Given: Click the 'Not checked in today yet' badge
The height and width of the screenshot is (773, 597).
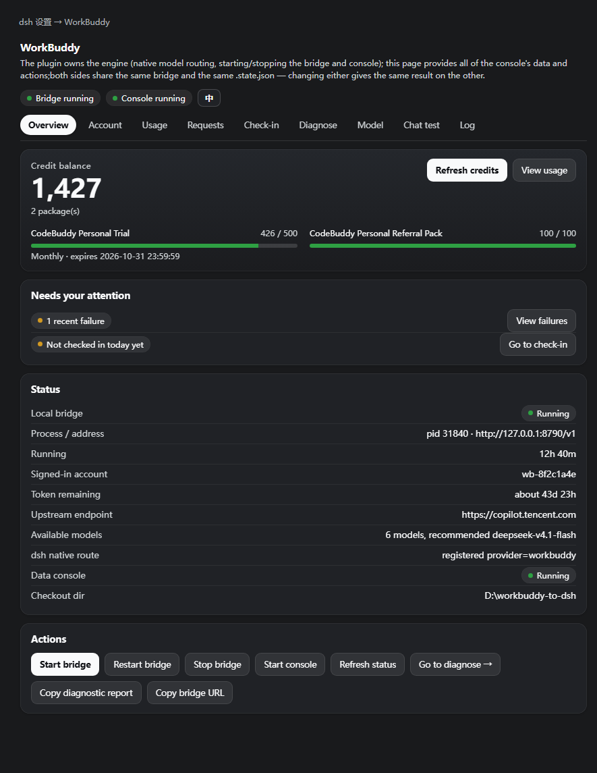Looking at the screenshot, I should [90, 344].
